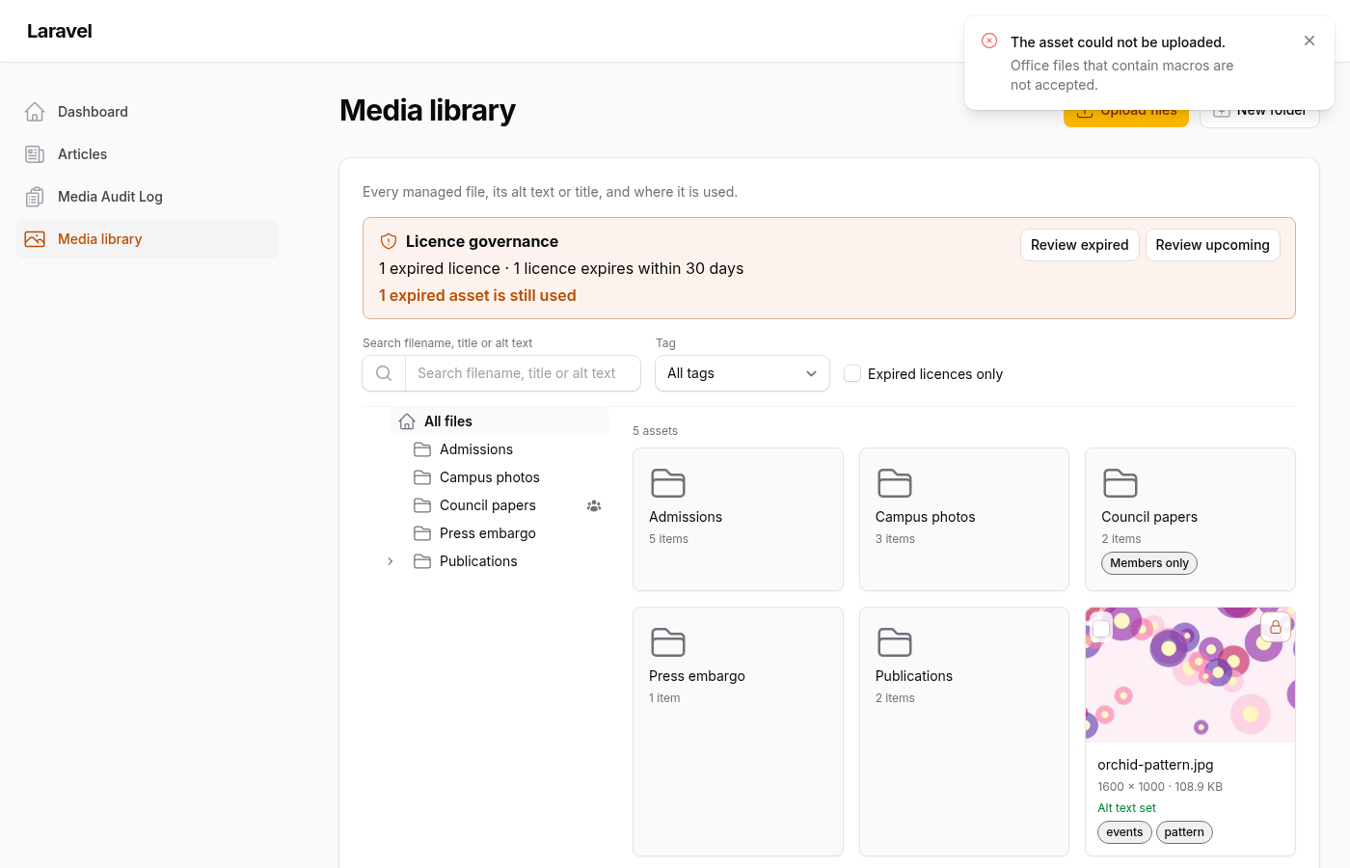Open Media Audit Log page
The height and width of the screenshot is (868, 1350).
coord(147,197)
